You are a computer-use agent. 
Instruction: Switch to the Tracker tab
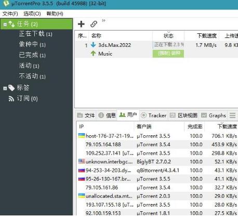(x=154, y=115)
